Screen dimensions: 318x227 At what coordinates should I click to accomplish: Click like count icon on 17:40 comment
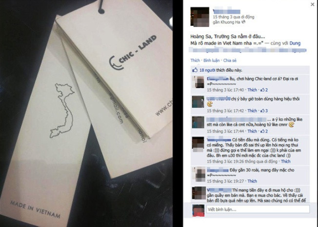click(x=264, y=90)
